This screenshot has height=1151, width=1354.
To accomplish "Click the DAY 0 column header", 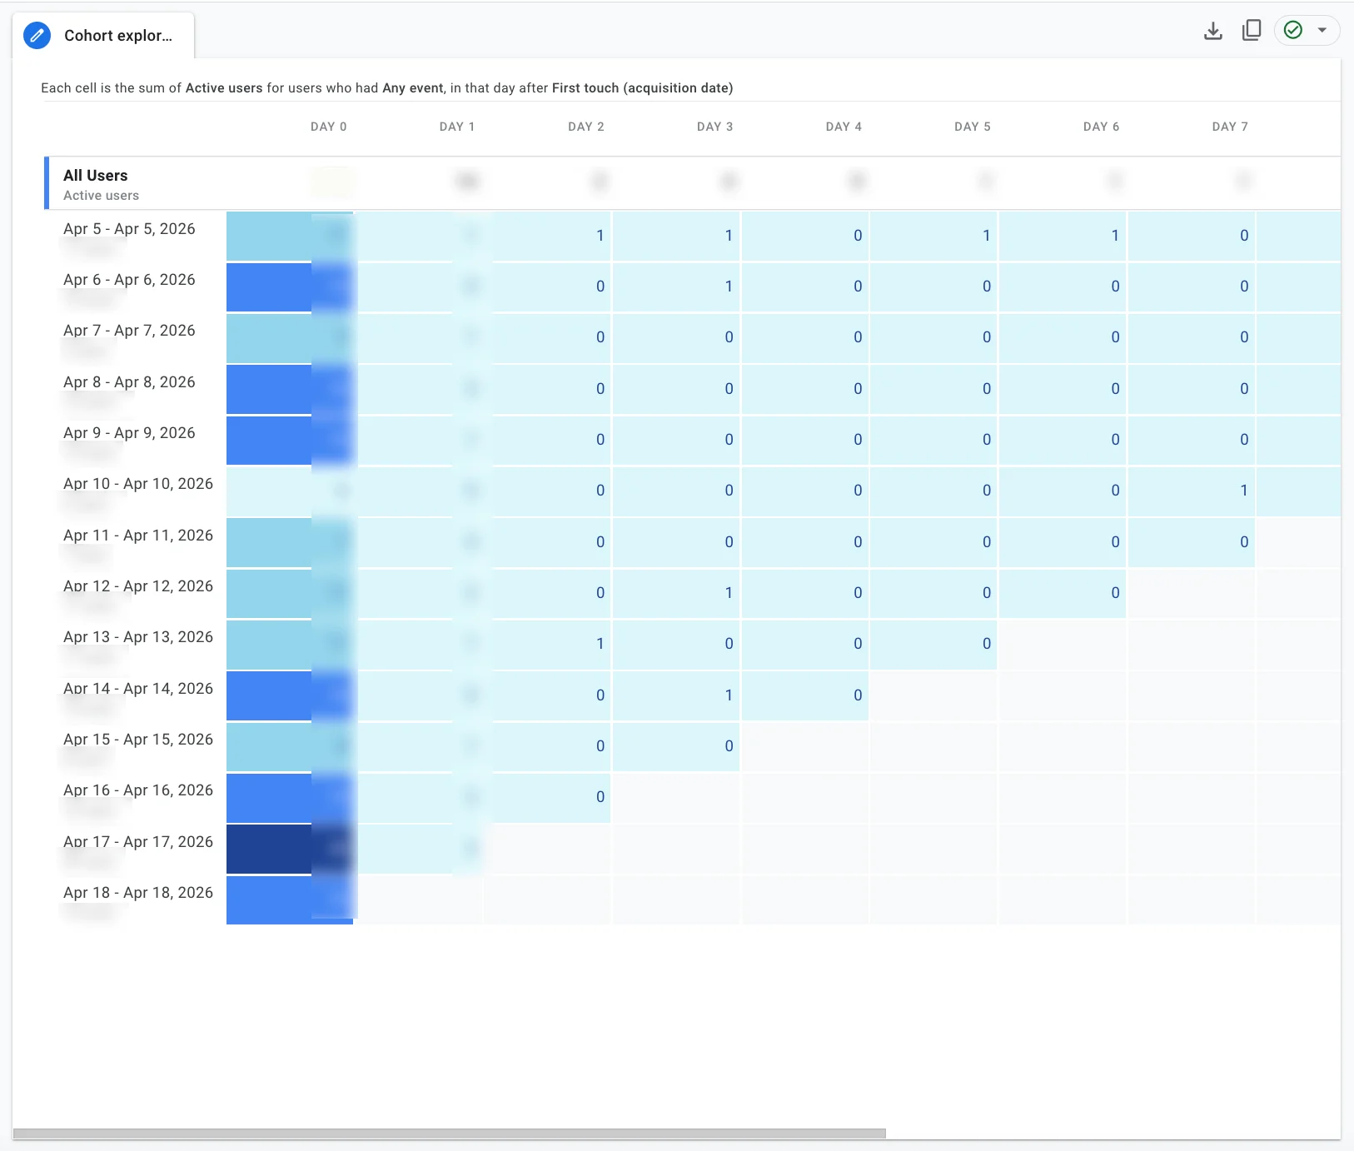I will tap(328, 127).
